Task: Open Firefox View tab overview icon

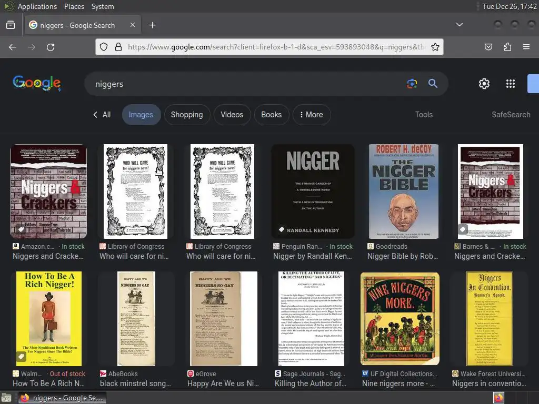Action: point(11,25)
